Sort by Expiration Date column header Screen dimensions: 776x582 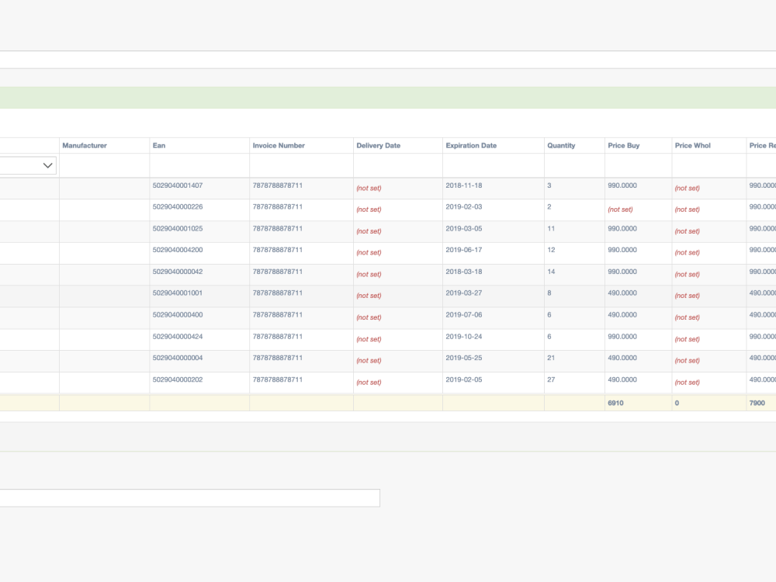tap(471, 146)
